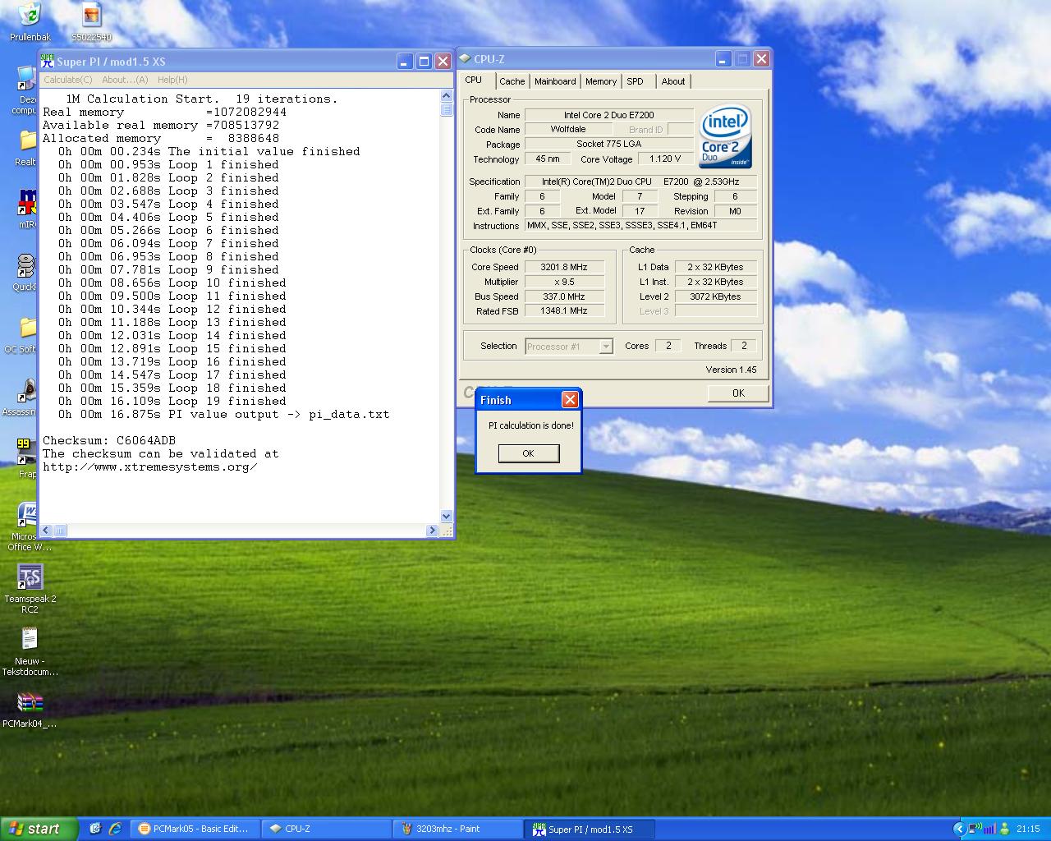This screenshot has width=1051, height=841.
Task: Click the Messenger buddy tray icon
Action: (1004, 829)
